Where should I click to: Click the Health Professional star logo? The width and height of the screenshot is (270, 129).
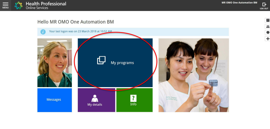pos(19,5)
